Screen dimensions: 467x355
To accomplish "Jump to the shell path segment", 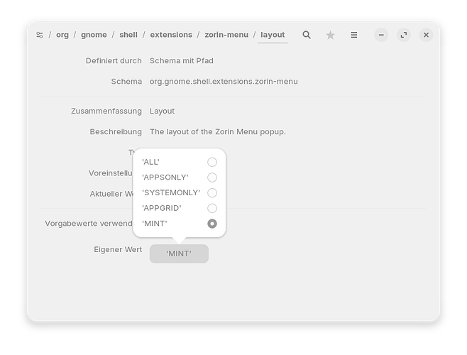I will pos(128,35).
